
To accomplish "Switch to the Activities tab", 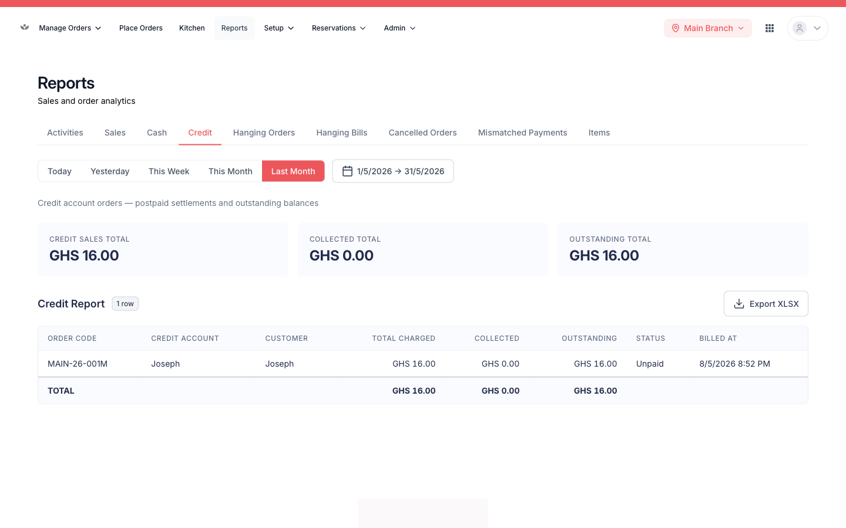I will pos(65,133).
